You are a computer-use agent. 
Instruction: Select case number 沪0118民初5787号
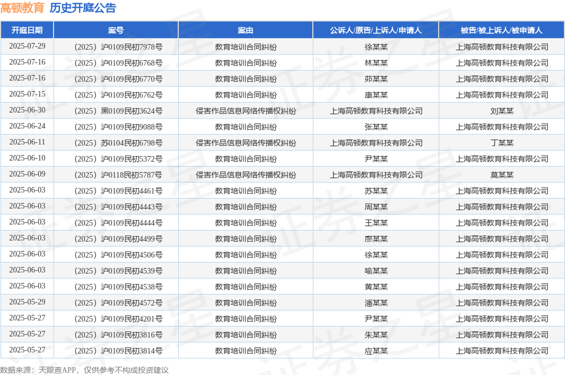pyautogui.click(x=119, y=175)
